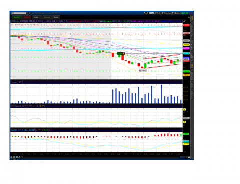Click the symbol entry field at top left
Viewport: 240px width, 184px height.
click(18, 13)
